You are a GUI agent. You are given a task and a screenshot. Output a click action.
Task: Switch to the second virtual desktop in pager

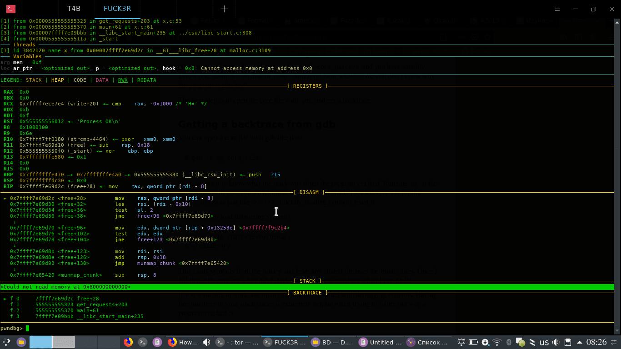tap(63, 342)
